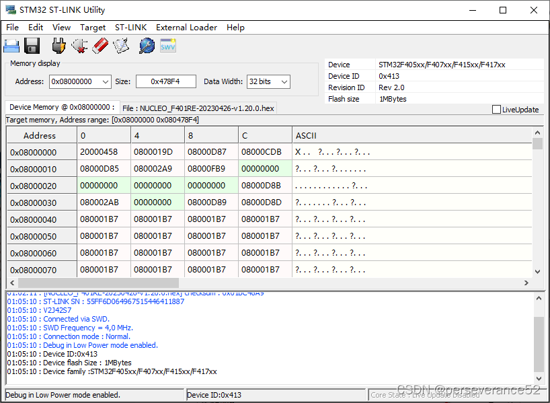Click column header 8

(211, 135)
